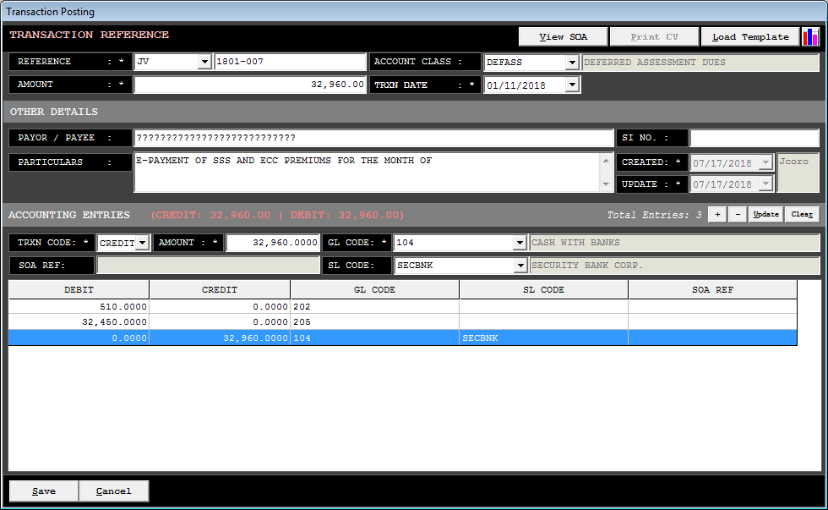Select the row with GL code 205
This screenshot has width=828, height=510.
pos(374,322)
